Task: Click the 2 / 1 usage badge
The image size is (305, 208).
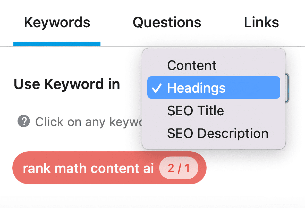Action: pos(179,168)
